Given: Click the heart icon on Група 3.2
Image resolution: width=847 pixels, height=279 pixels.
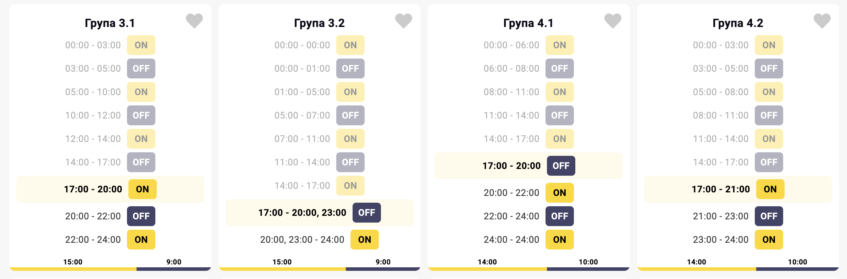Looking at the screenshot, I should click(x=404, y=21).
